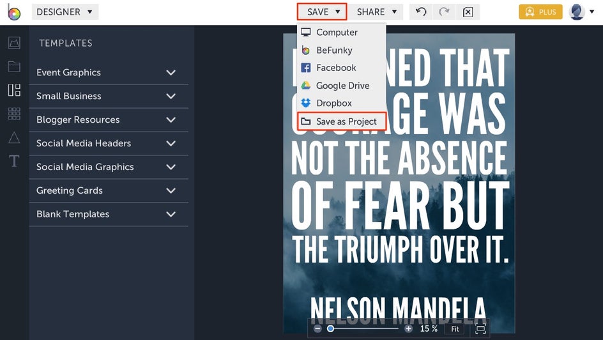This screenshot has width=603, height=340.
Task: Expand the Social Media Headers category
Action: 109,143
